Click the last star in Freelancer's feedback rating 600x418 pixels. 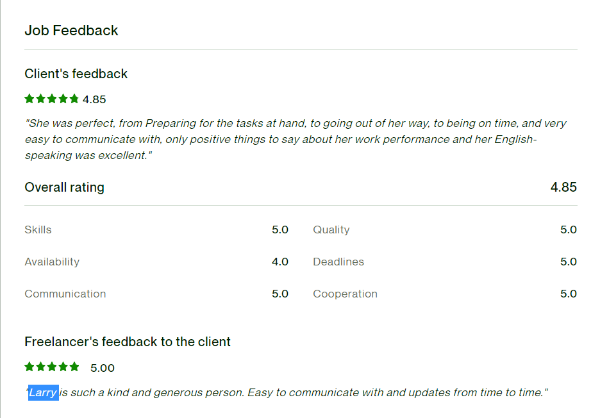(x=74, y=367)
